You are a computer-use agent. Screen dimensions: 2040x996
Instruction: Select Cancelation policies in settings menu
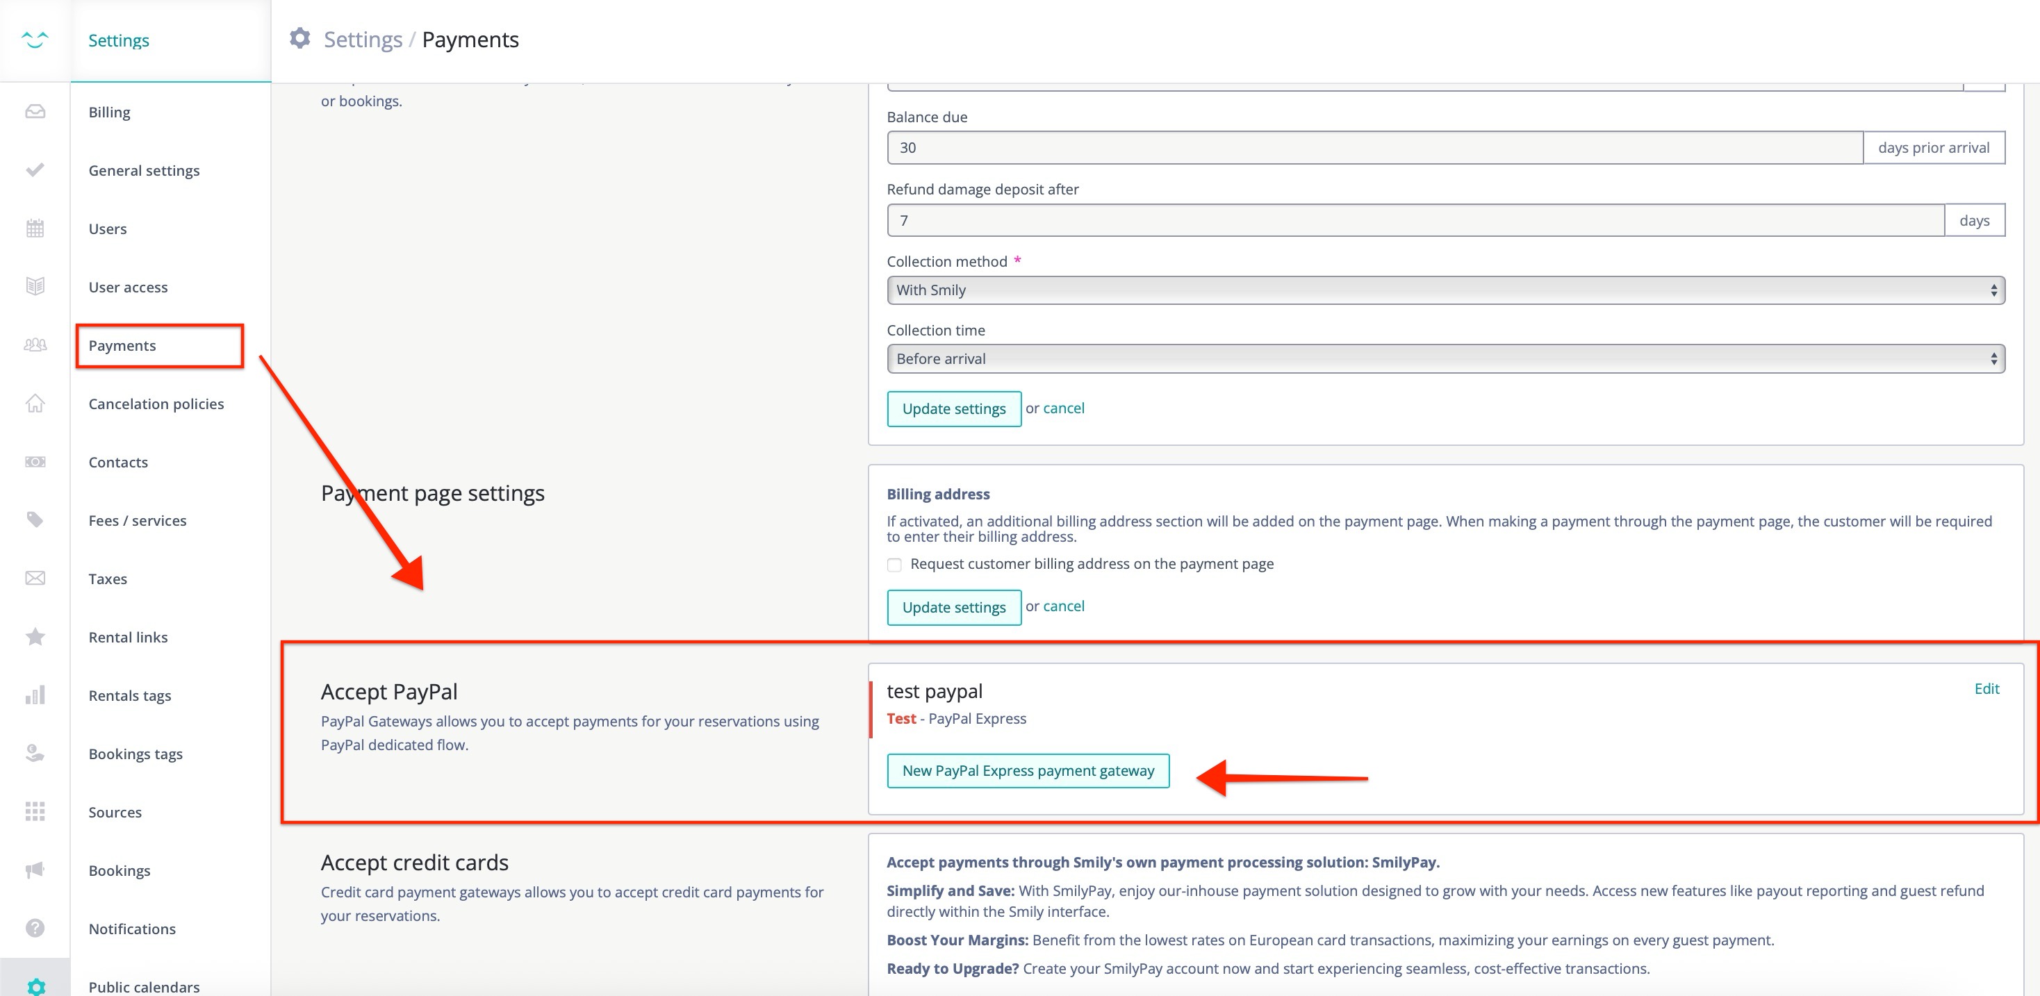tap(156, 404)
